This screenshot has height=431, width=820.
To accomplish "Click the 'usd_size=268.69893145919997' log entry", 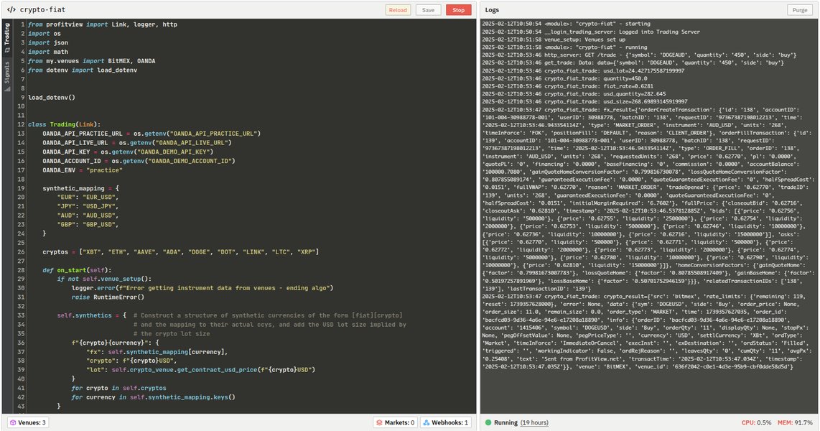I will [584, 102].
